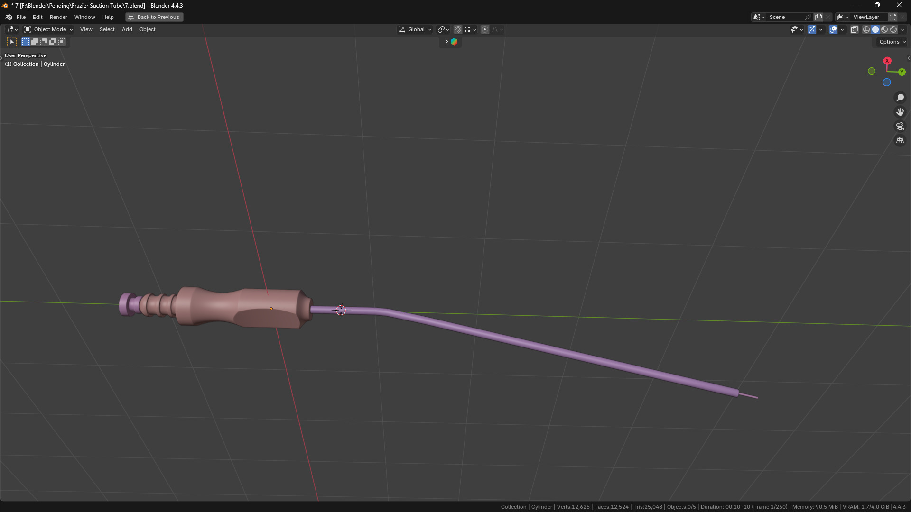Toggle X-ray mode

coord(855,29)
